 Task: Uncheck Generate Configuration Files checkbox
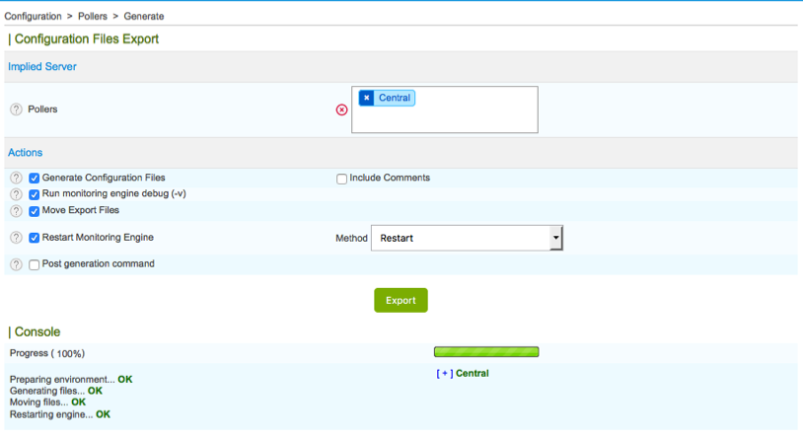point(35,179)
